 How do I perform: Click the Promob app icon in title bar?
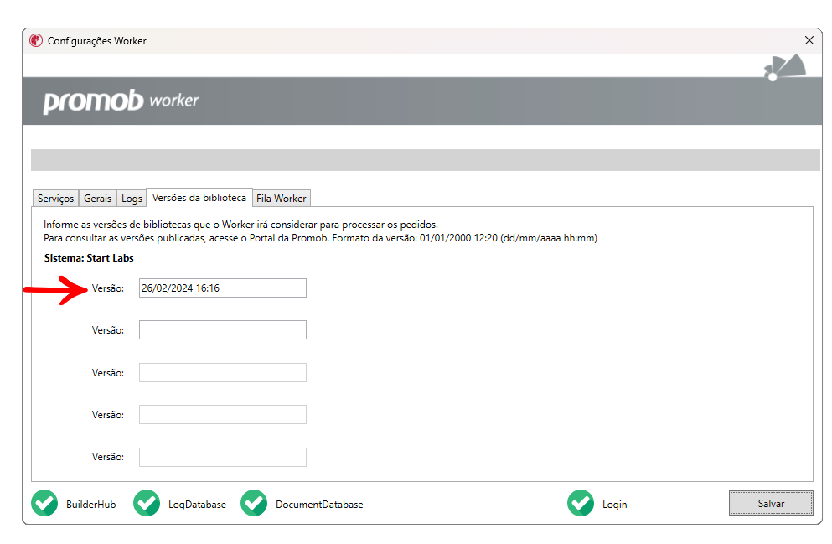36,41
